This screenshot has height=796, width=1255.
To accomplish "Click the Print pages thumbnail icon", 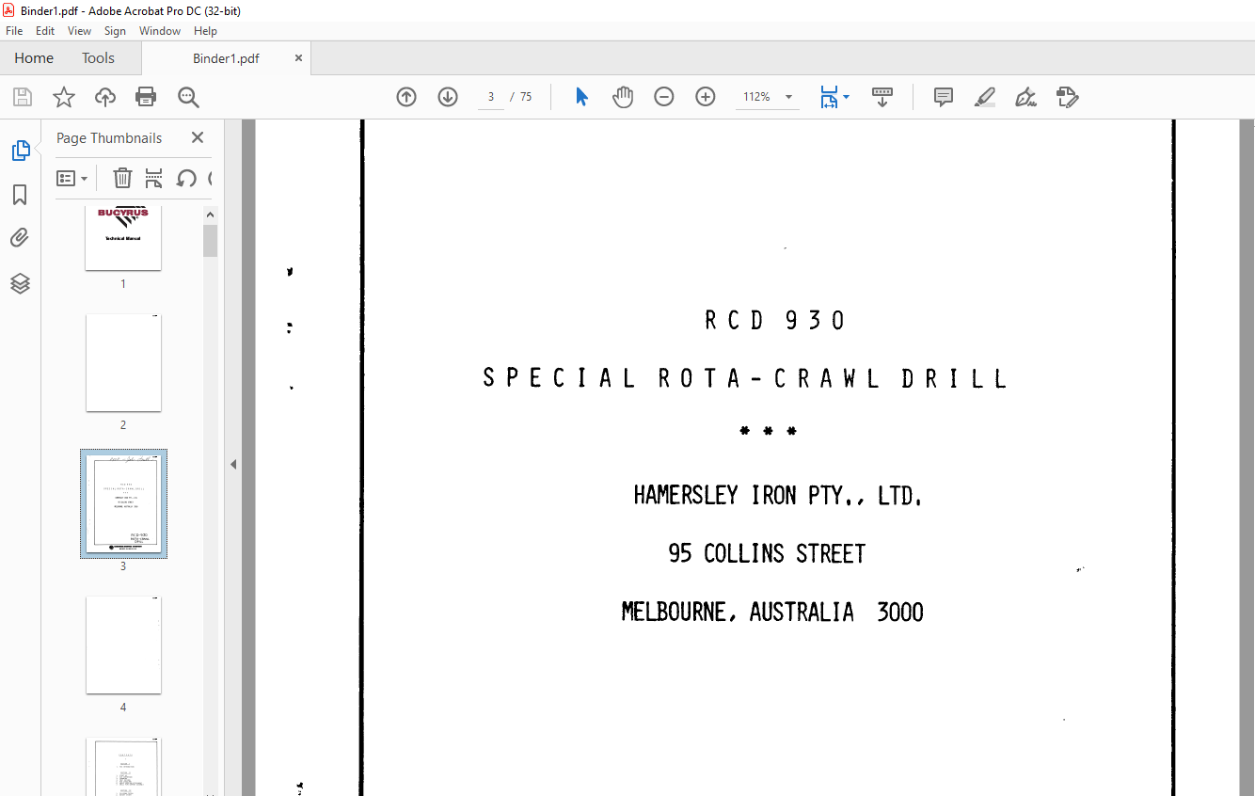I will coord(154,178).
